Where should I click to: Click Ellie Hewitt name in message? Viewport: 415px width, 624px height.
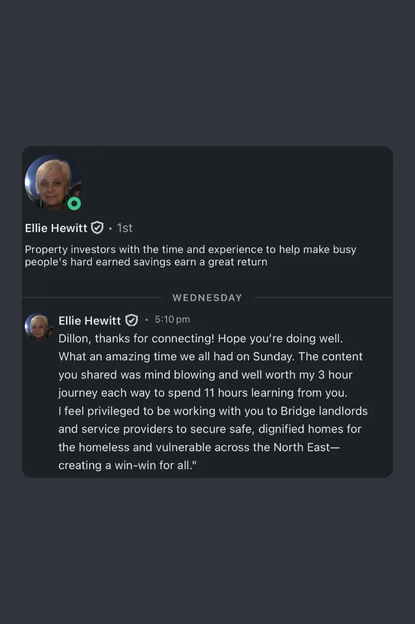tap(90, 320)
